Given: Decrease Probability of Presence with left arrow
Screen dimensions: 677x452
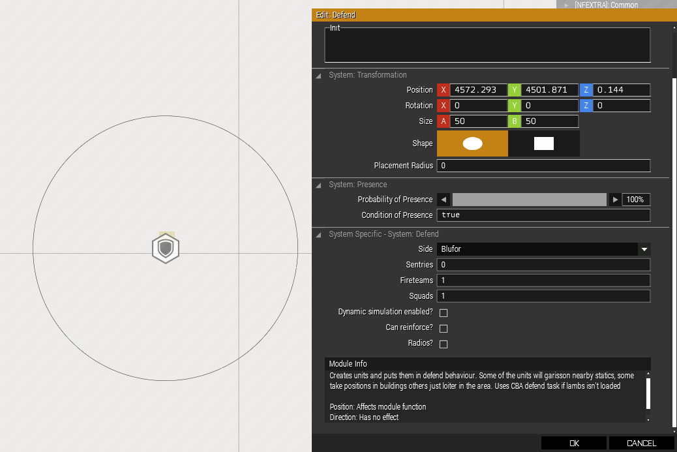Looking at the screenshot, I should [x=444, y=200].
